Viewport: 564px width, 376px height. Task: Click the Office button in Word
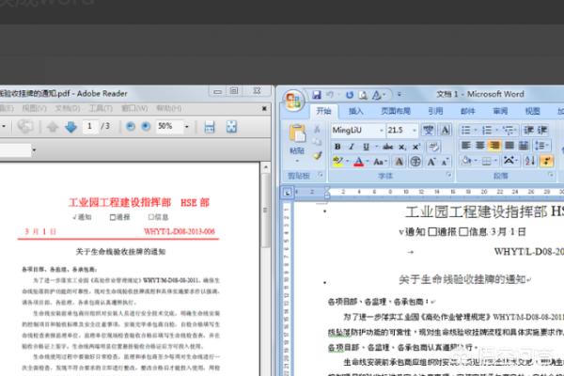pyautogui.click(x=293, y=101)
